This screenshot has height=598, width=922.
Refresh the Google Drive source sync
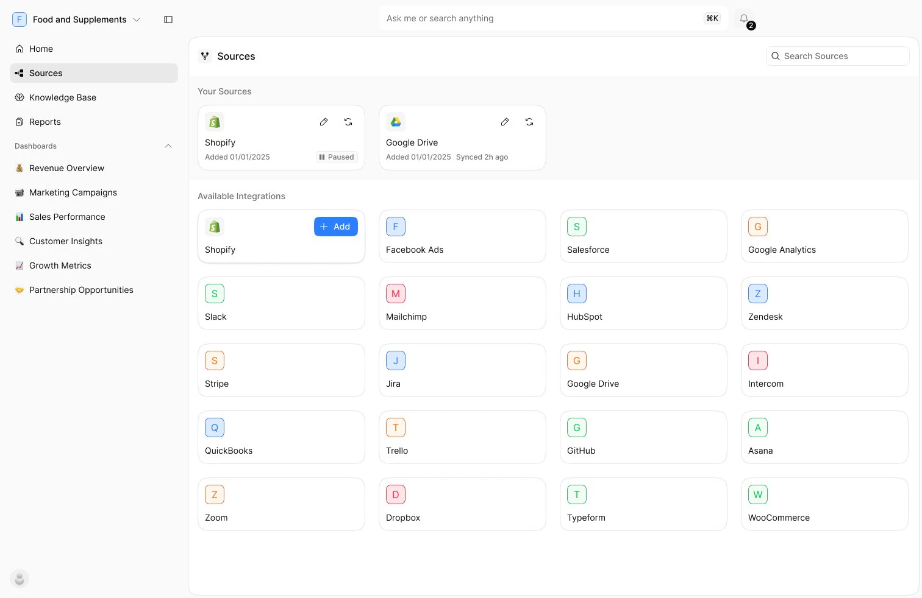pos(529,122)
